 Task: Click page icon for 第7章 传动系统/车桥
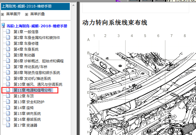pyautogui.click(x=8, y=67)
